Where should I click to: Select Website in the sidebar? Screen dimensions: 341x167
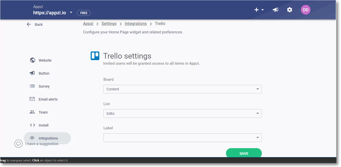(45, 60)
